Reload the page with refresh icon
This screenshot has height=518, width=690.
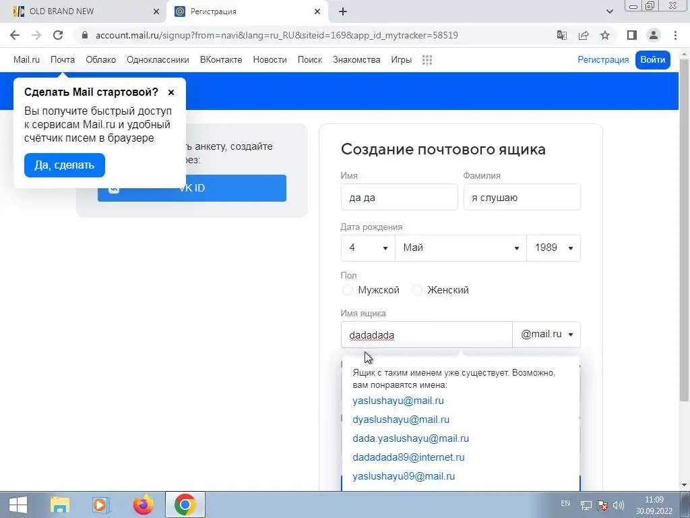(58, 35)
